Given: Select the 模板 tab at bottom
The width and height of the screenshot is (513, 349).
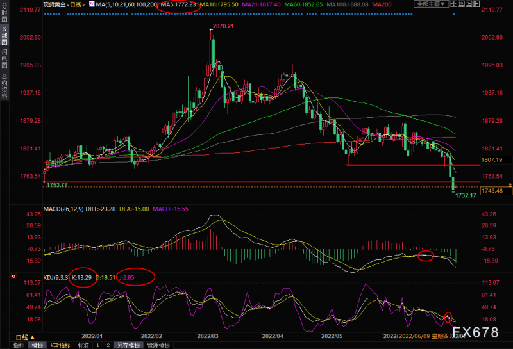Looking at the screenshot, I should coord(37,345).
